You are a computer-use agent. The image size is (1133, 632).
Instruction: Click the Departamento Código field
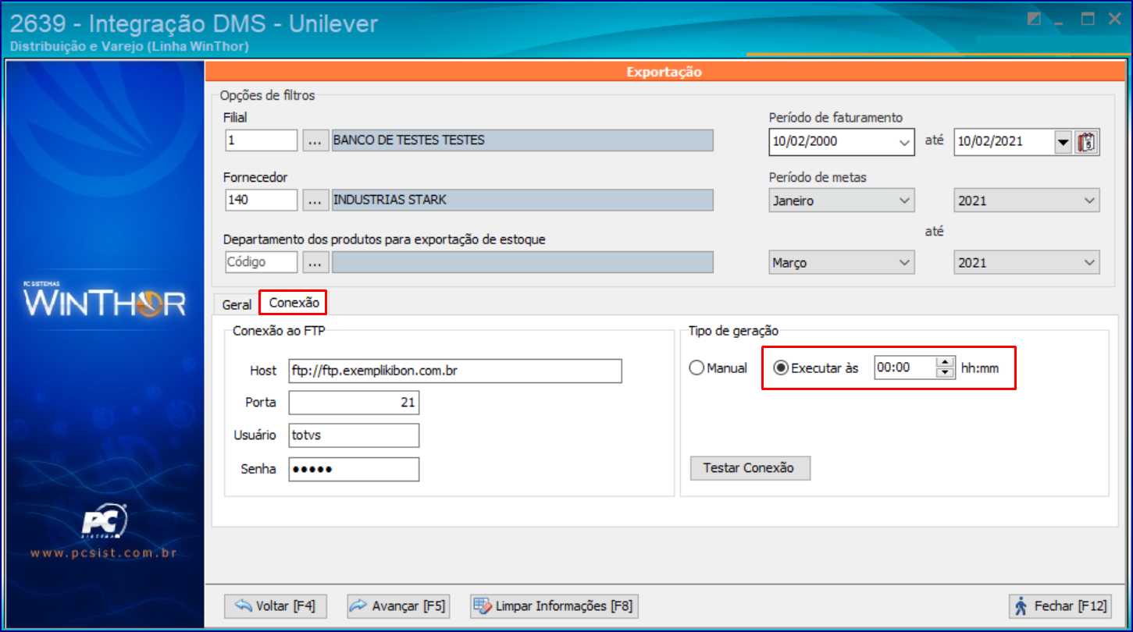pyautogui.click(x=261, y=263)
